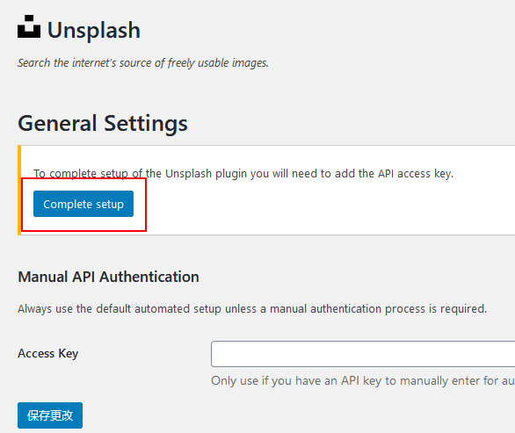Click the Access Key field label
This screenshot has width=515, height=433.
[x=48, y=354]
